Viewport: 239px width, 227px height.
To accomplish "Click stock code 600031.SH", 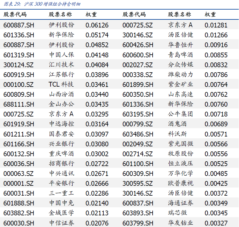I will pos(19,194).
